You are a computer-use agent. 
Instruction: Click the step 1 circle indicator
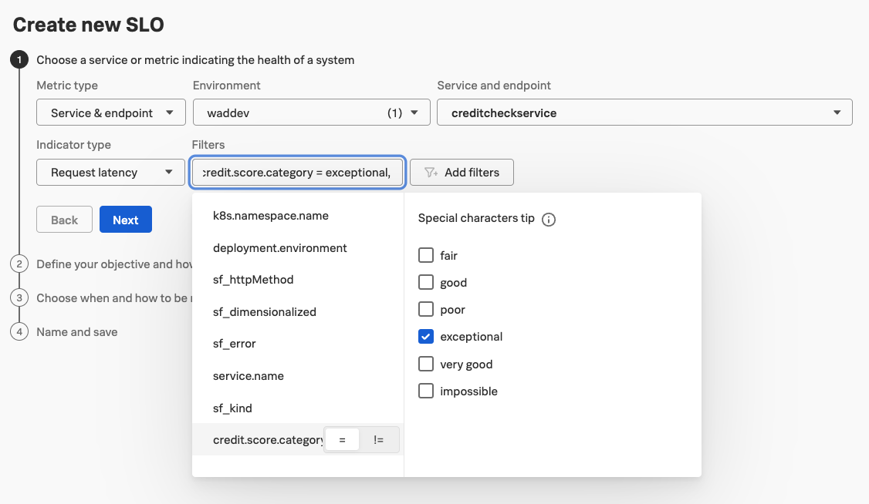point(19,59)
